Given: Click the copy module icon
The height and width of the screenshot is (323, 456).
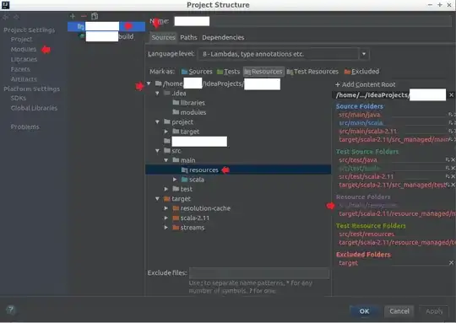Looking at the screenshot, I should (x=95, y=16).
